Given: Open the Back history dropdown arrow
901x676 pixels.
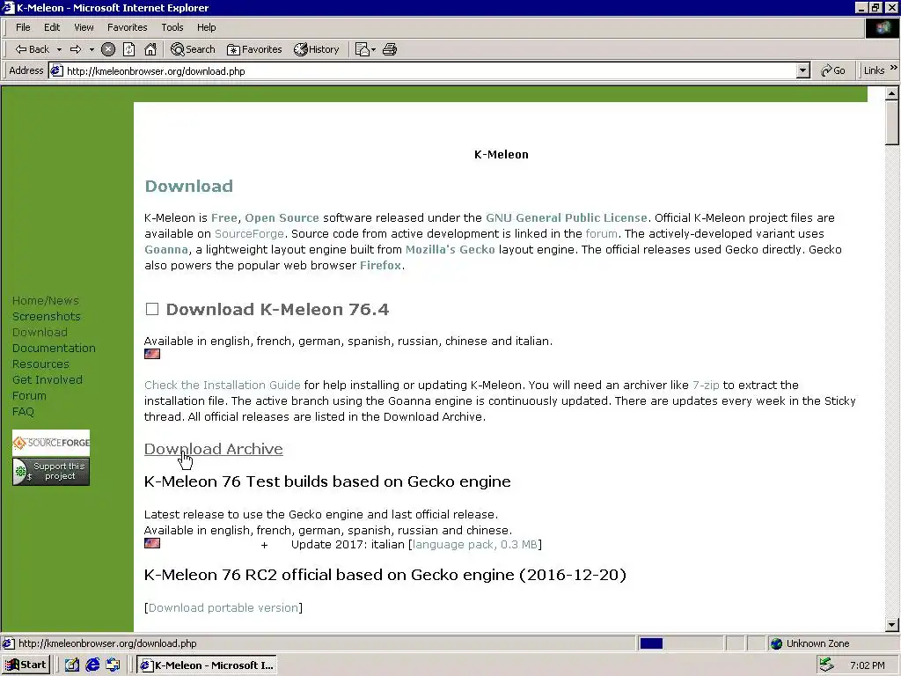Looking at the screenshot, I should (x=59, y=49).
